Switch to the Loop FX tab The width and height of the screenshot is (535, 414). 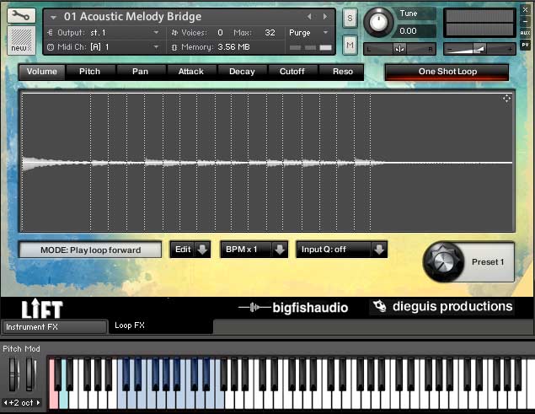(161, 325)
